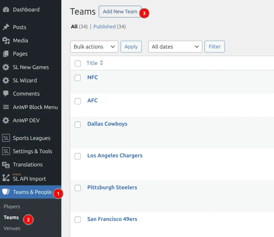Click the Dashboard gauge icon
This screenshot has height=237, width=274.
[6, 10]
